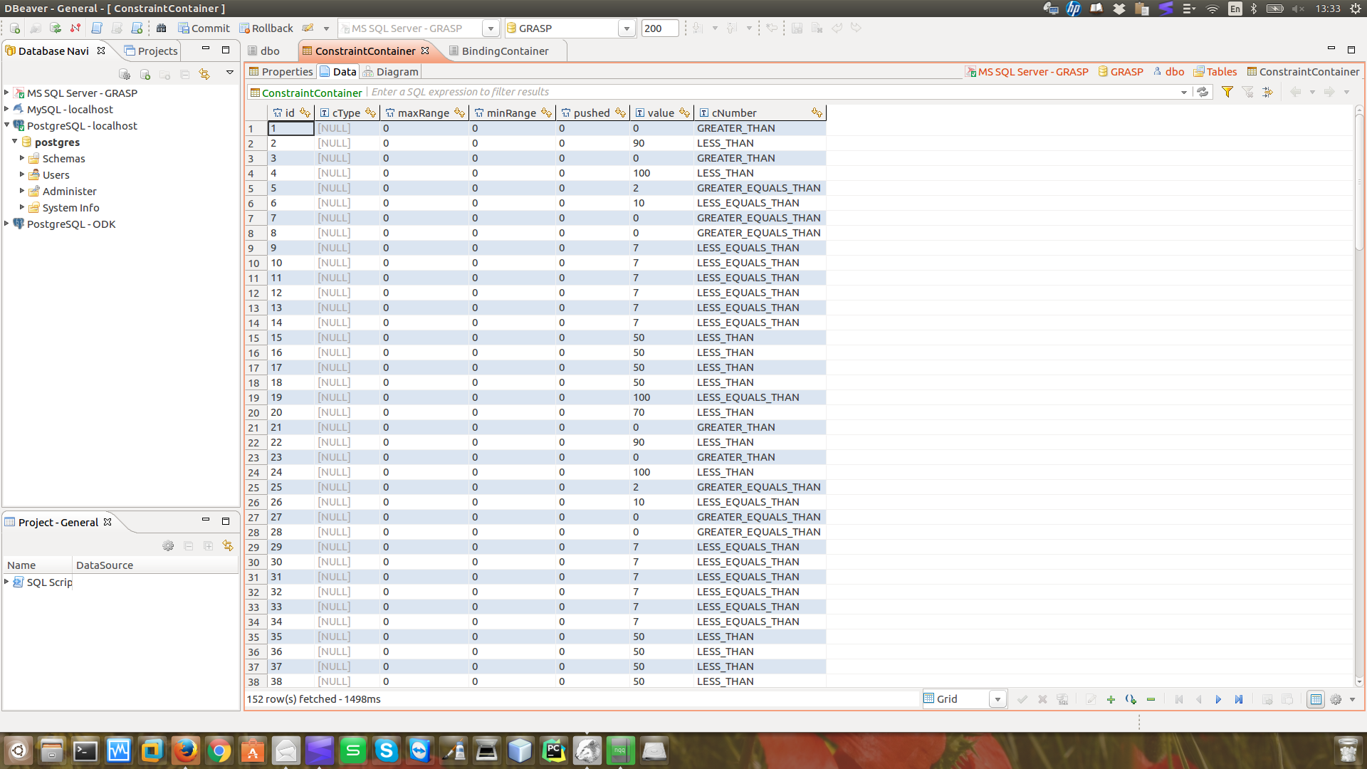Click the duplicate row icon

tap(1131, 699)
